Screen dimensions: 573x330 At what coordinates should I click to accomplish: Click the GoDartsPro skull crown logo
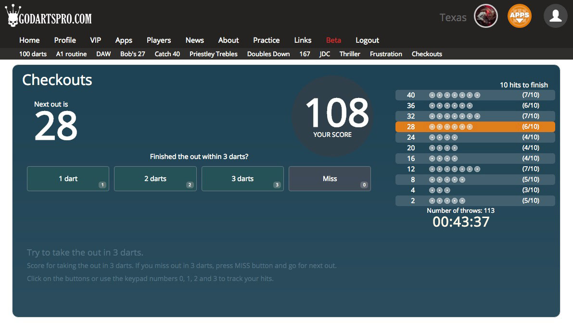tap(48, 17)
